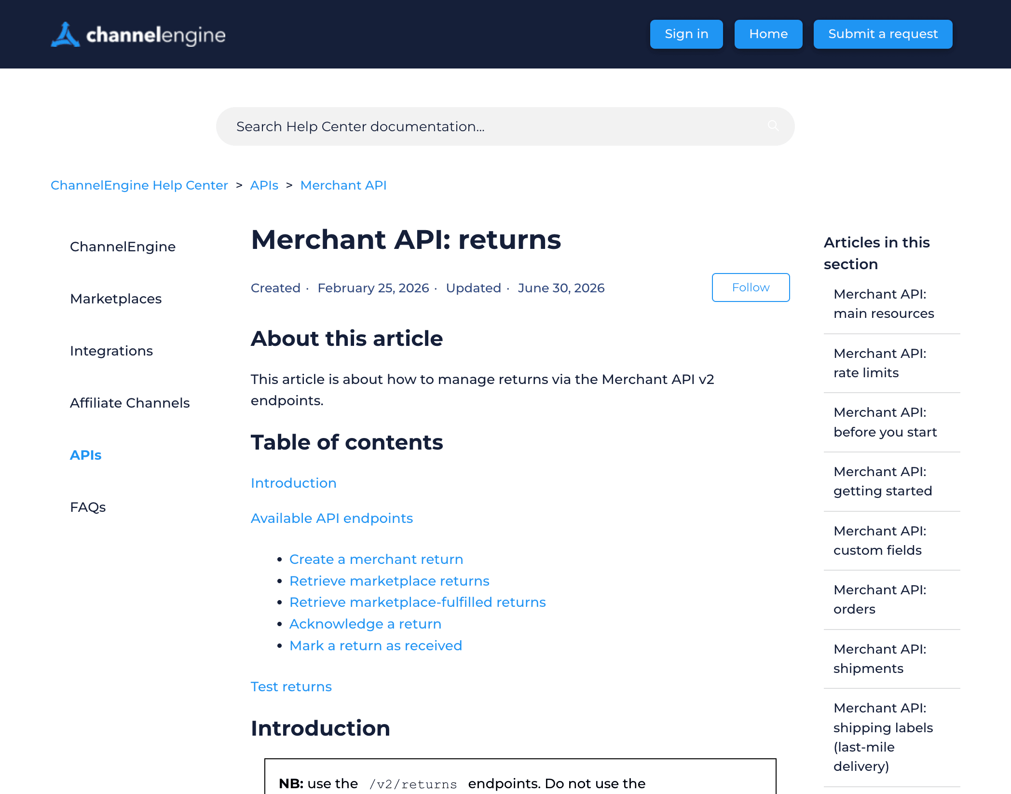Open Merchant API: orders article
The width and height of the screenshot is (1011, 794).
click(x=880, y=600)
